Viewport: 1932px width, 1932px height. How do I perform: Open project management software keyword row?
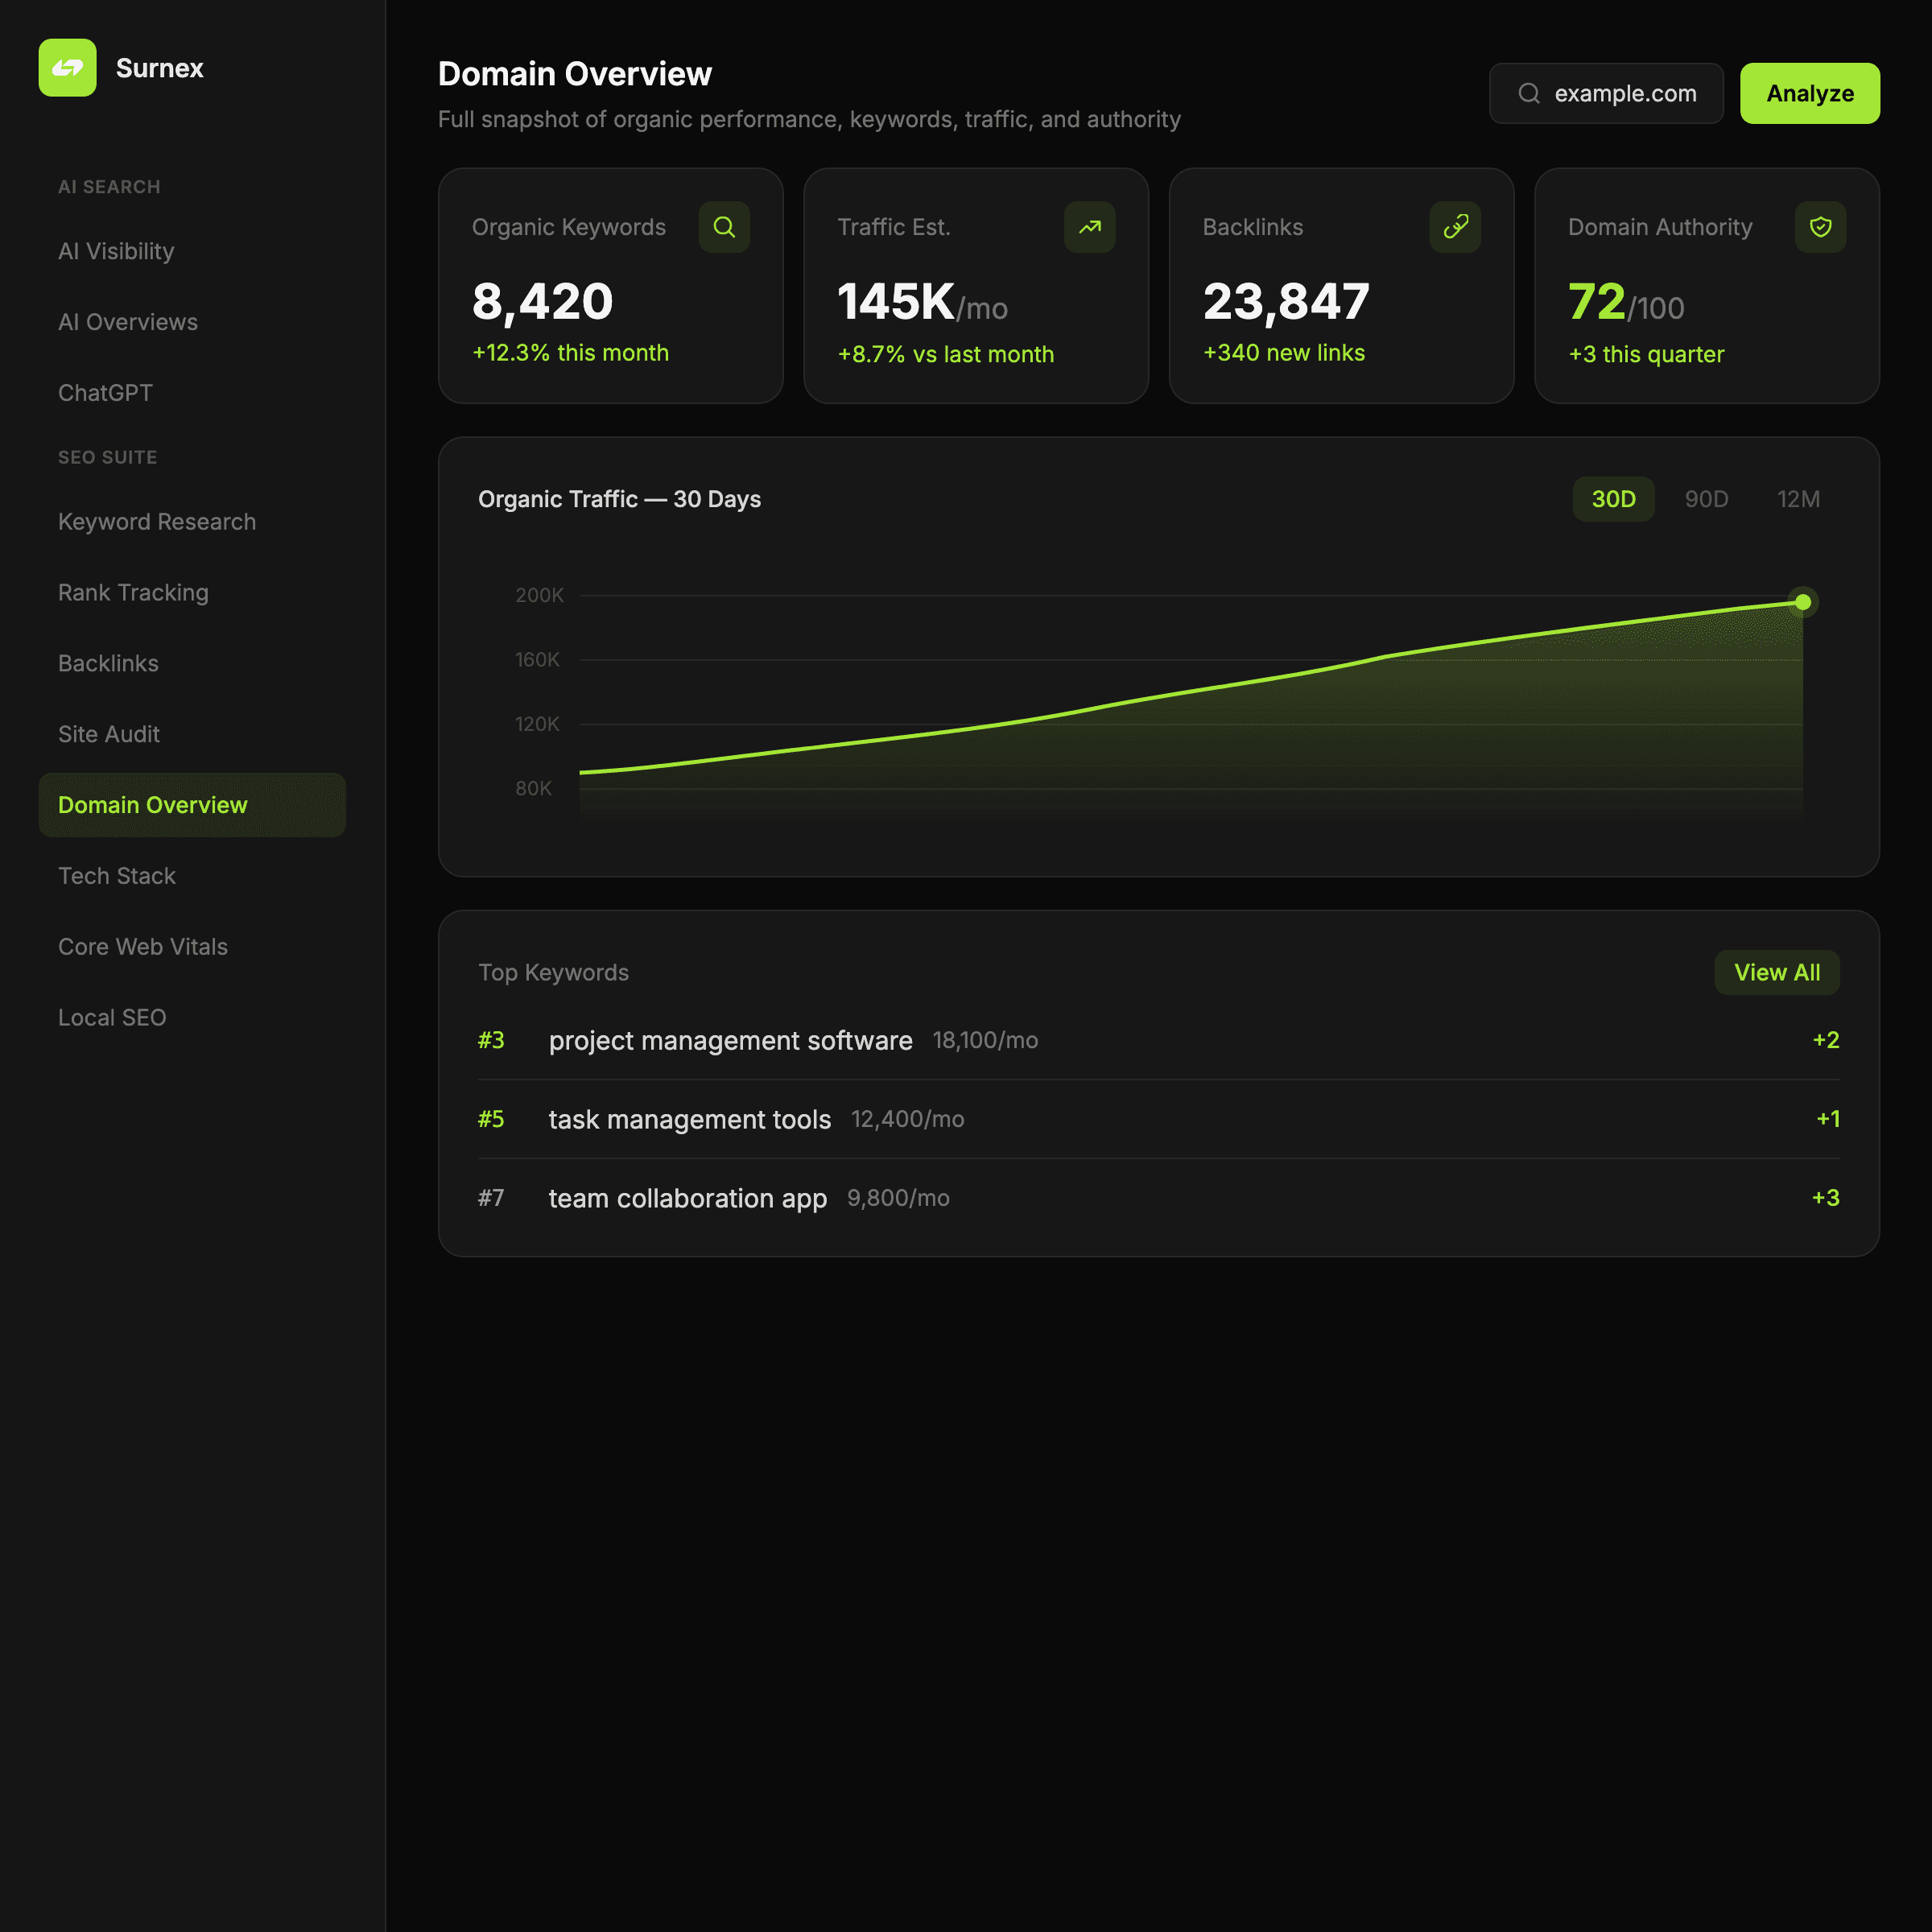point(730,1040)
